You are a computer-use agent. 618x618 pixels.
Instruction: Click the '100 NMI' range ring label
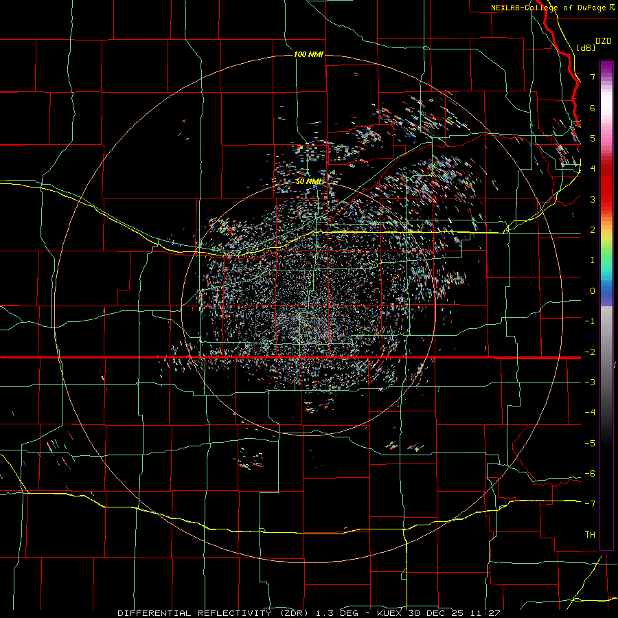point(308,54)
